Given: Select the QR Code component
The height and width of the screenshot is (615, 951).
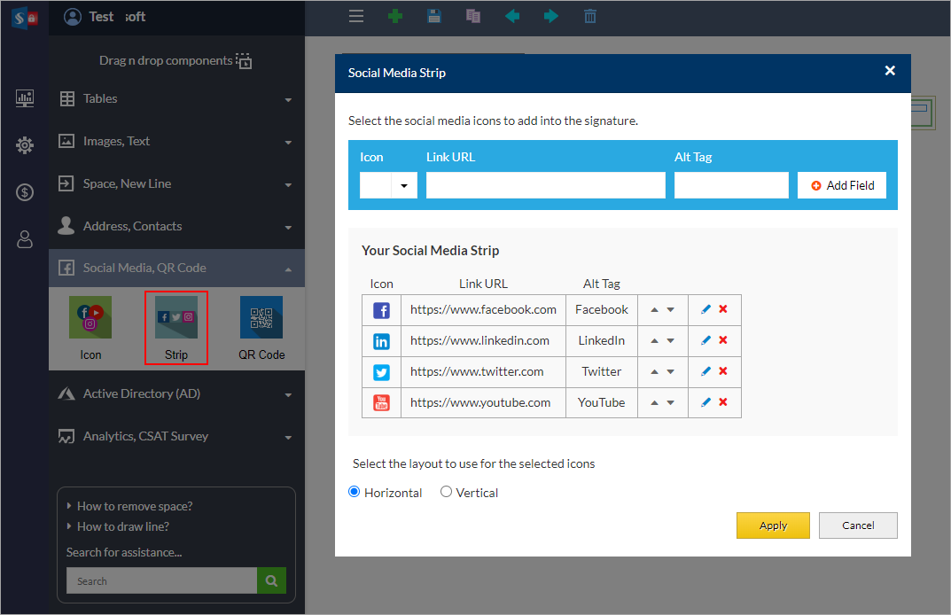Looking at the screenshot, I should tap(261, 328).
